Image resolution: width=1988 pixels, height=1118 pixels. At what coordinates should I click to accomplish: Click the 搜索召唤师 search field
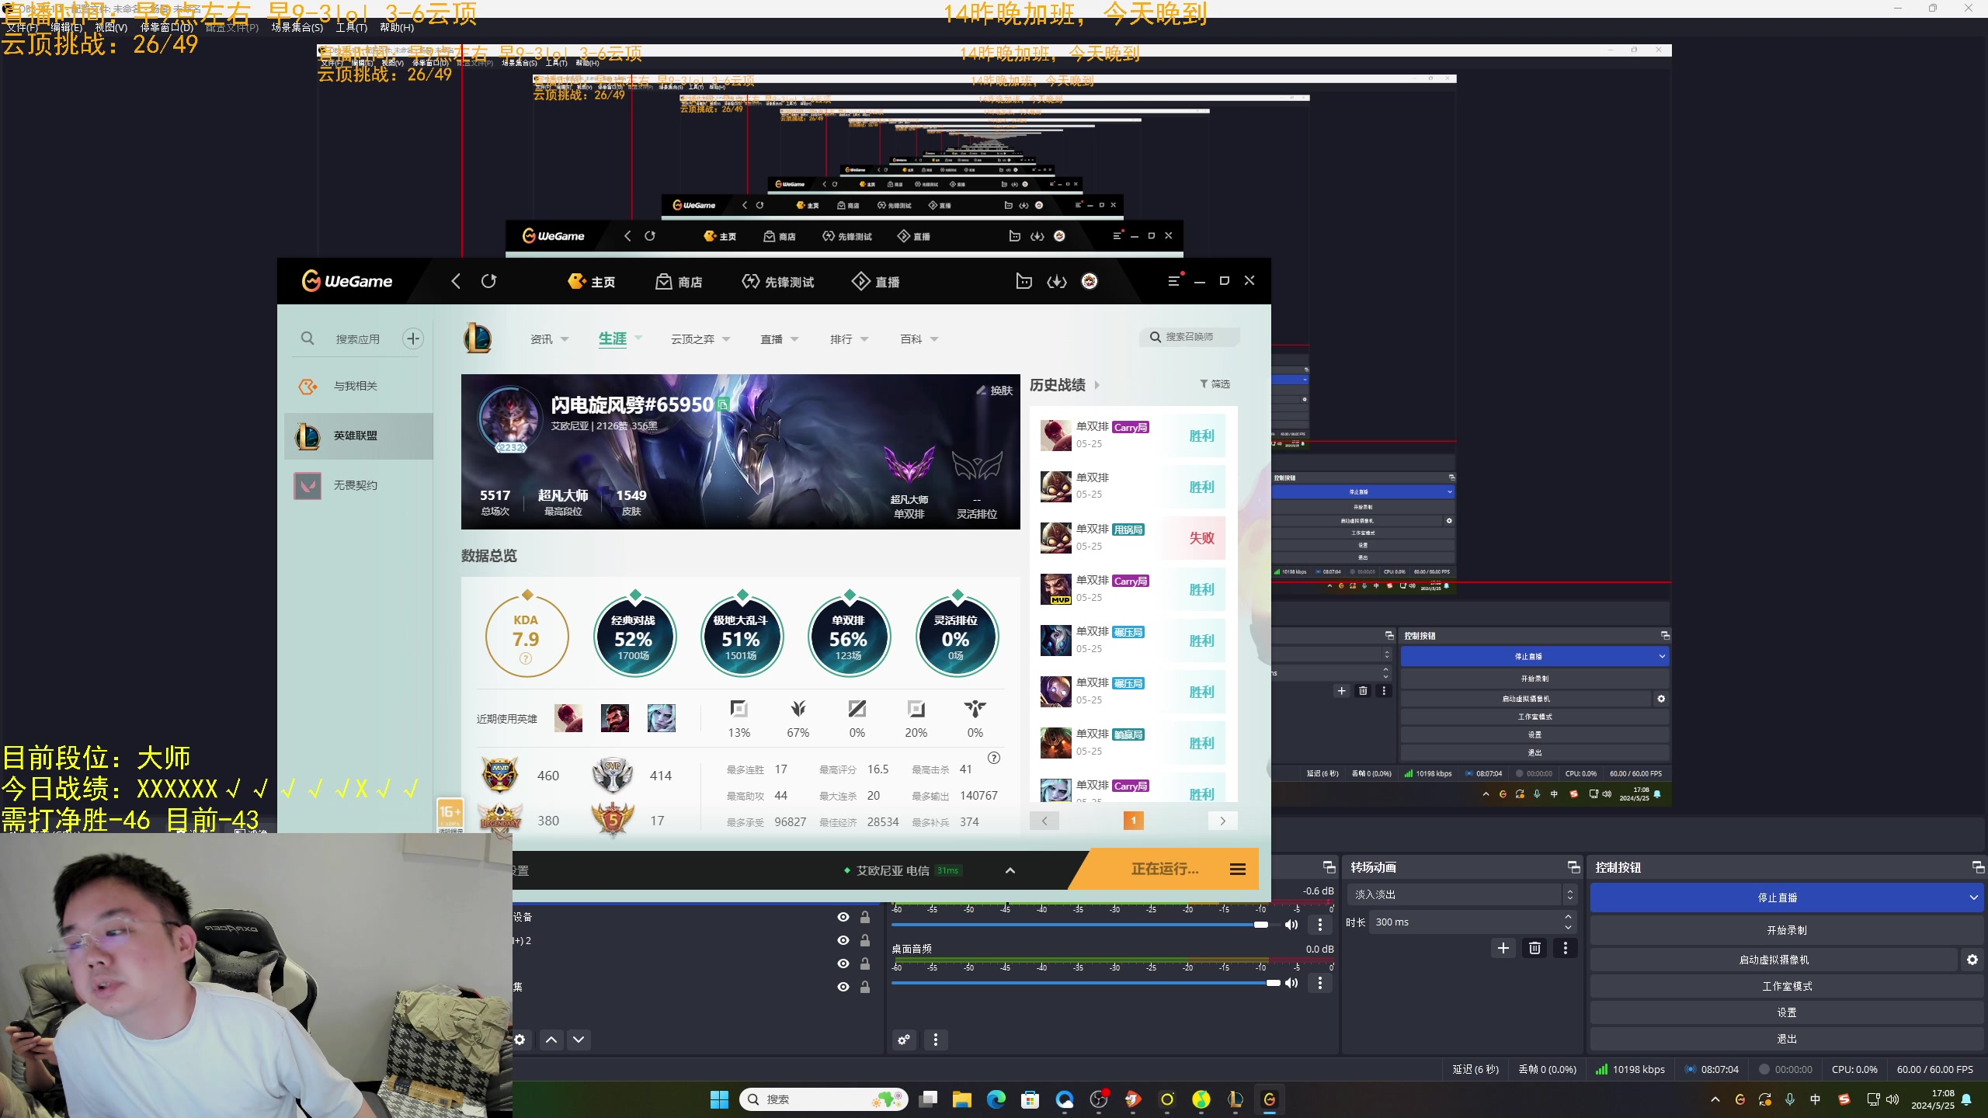tap(1190, 337)
